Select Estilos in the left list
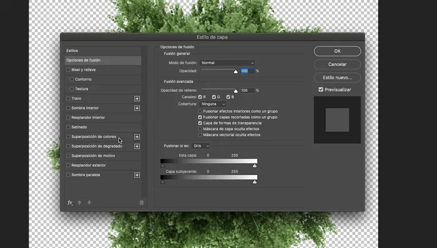Viewport: 437px width, 248px height. click(103, 51)
